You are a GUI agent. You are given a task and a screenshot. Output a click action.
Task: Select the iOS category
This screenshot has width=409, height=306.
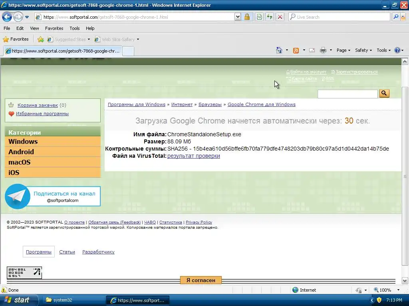pos(53,173)
